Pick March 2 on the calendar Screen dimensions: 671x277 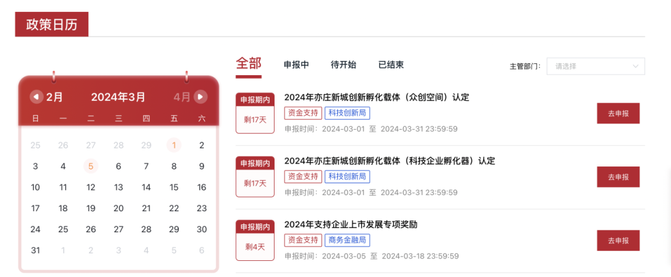(x=201, y=145)
